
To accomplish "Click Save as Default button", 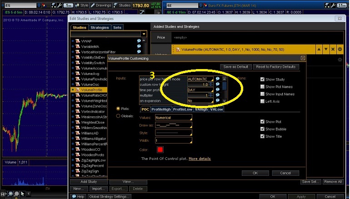I will click(236, 67).
